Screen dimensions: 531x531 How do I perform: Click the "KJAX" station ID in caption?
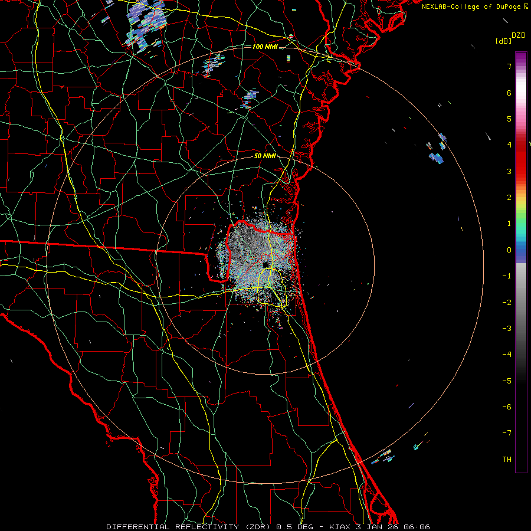pos(340,527)
